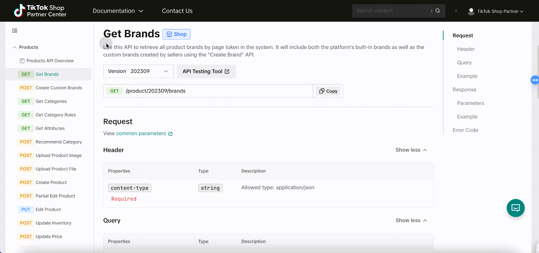Open Products API Overview page
539x253 pixels.
(50, 61)
